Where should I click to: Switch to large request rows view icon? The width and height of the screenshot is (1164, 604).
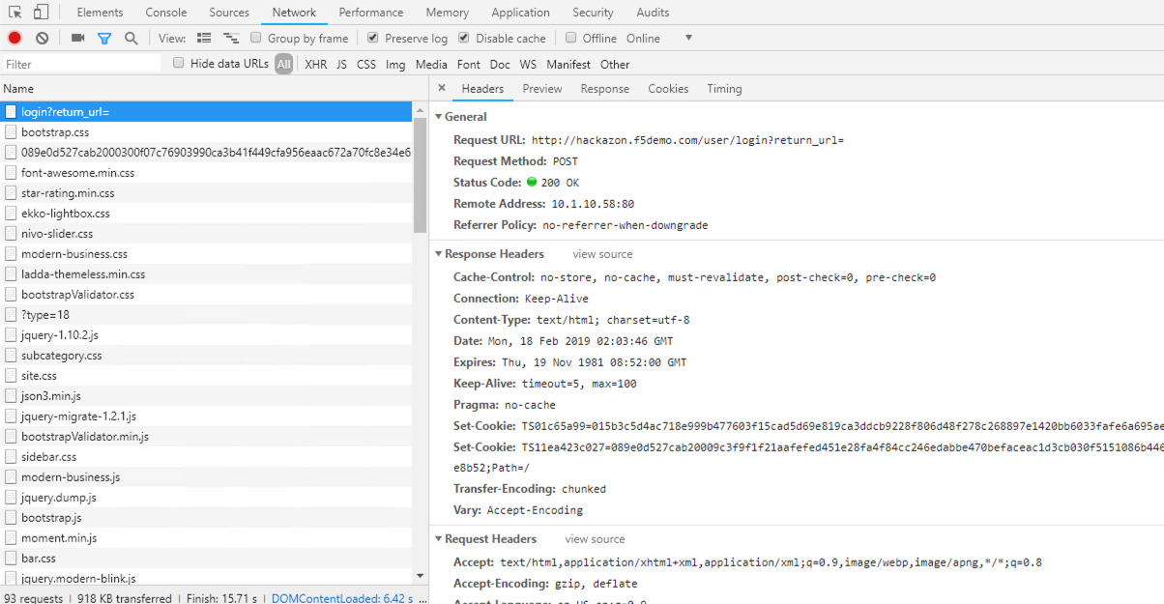[x=204, y=38]
